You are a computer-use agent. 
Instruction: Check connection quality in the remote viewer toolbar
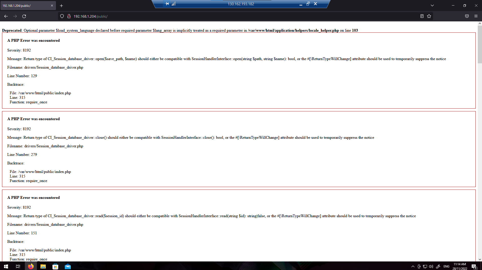(x=174, y=4)
